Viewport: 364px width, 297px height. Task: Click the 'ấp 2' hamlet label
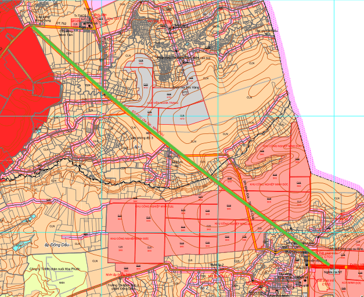pyautogui.click(x=204, y=288)
